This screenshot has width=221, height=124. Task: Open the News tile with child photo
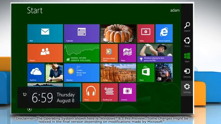(x=164, y=73)
